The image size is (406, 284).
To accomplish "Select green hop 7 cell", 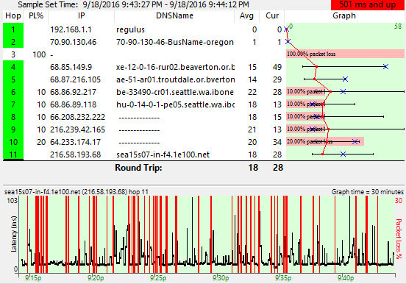I will pyautogui.click(x=13, y=104).
